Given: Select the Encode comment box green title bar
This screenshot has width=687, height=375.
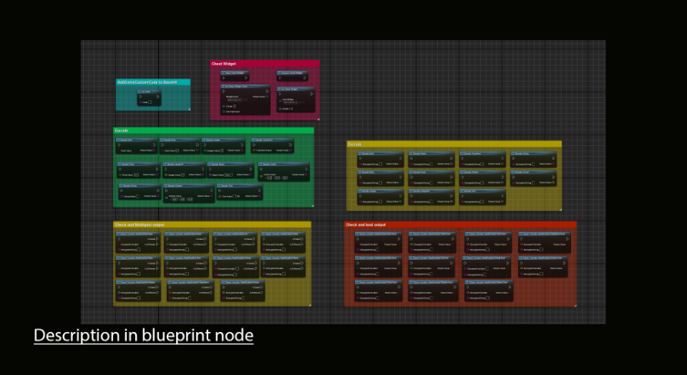Looking at the screenshot, I should tap(214, 131).
